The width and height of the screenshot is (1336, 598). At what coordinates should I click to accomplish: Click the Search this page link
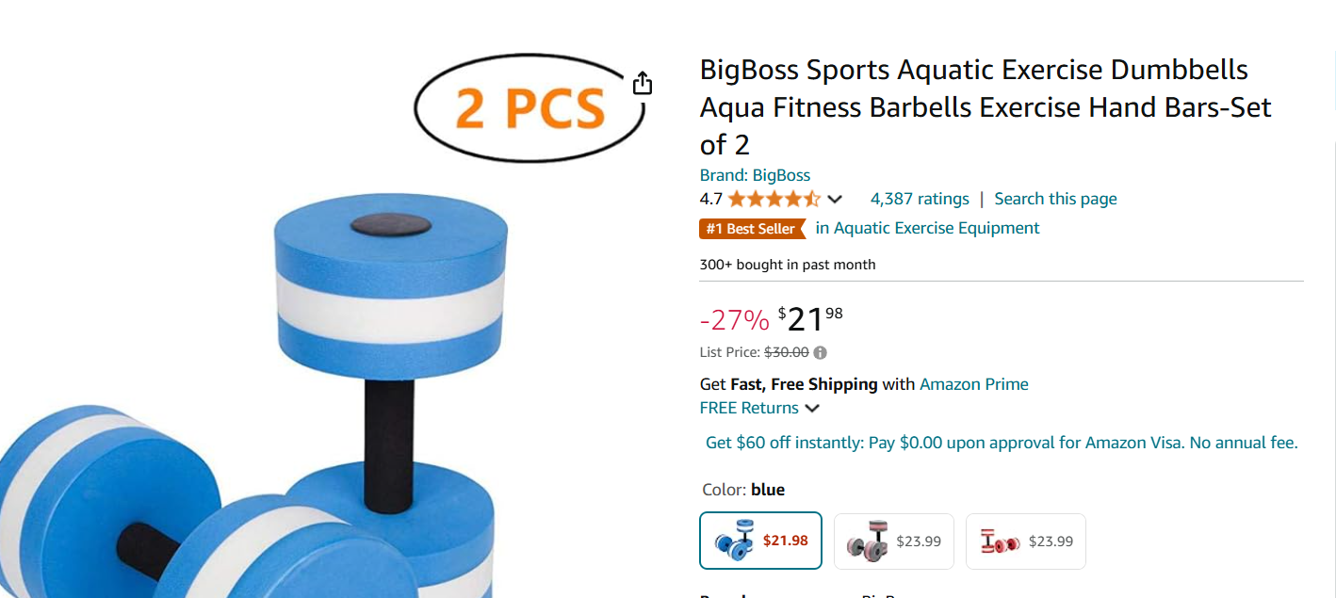tap(1055, 199)
